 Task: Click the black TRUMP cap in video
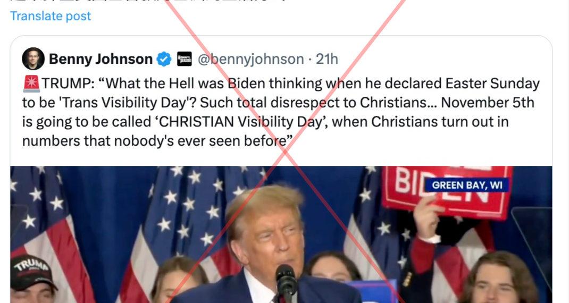tap(32, 271)
